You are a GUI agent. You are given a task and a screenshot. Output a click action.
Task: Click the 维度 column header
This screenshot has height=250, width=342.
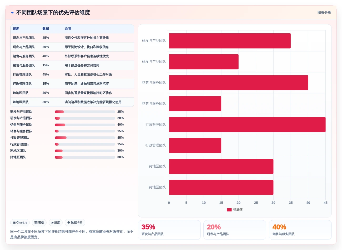click(16, 29)
